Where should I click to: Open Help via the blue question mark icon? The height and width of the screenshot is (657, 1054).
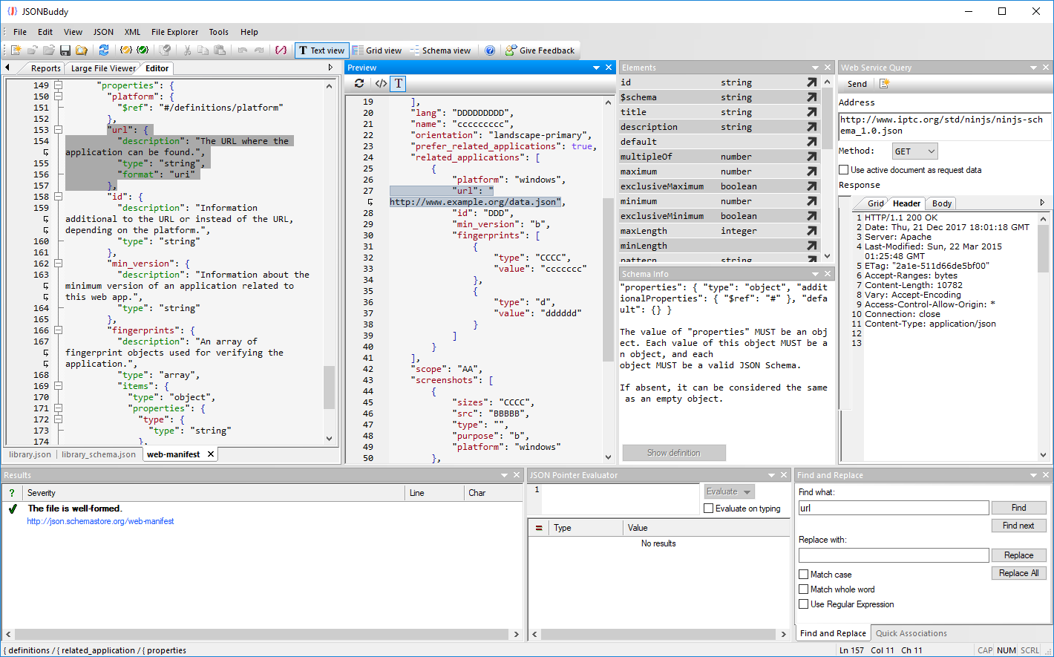pyautogui.click(x=490, y=50)
